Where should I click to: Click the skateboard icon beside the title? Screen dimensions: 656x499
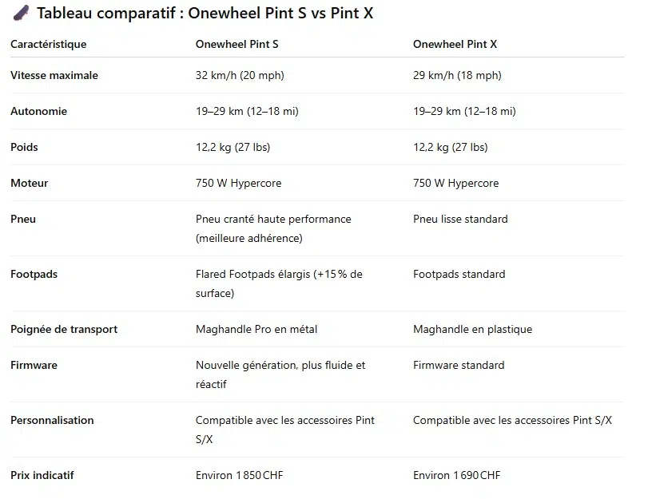pos(22,13)
